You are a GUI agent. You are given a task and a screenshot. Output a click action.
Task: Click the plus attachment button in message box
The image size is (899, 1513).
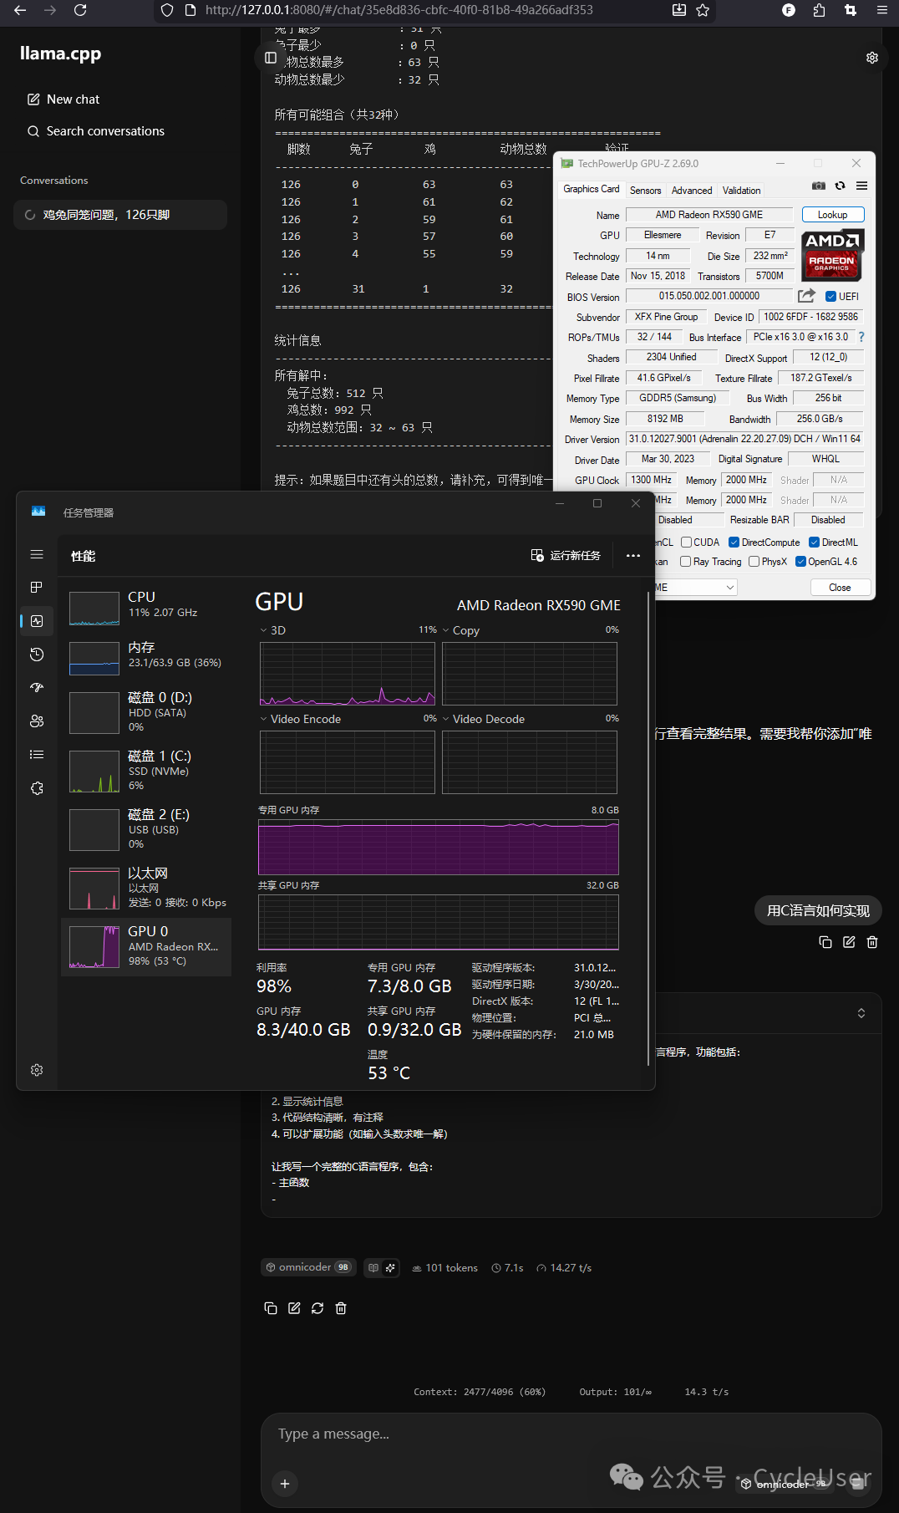(x=285, y=1483)
